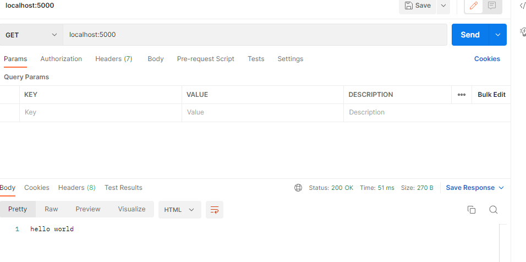Open the Tests tab

pyautogui.click(x=256, y=59)
